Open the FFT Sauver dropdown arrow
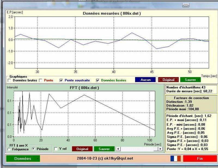The height and width of the screenshot is (168, 218). [112, 149]
